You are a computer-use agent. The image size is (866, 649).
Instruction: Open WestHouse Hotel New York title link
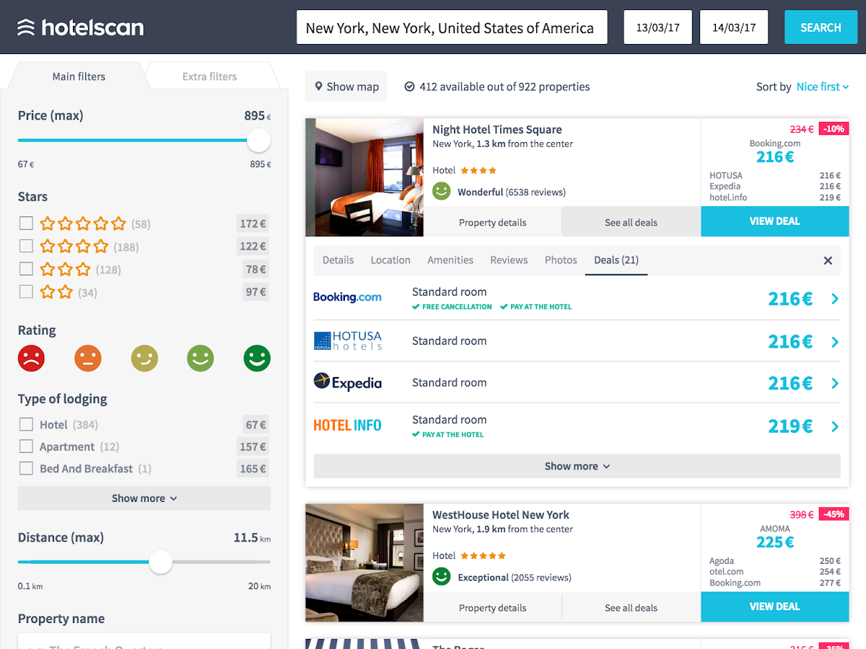click(501, 515)
